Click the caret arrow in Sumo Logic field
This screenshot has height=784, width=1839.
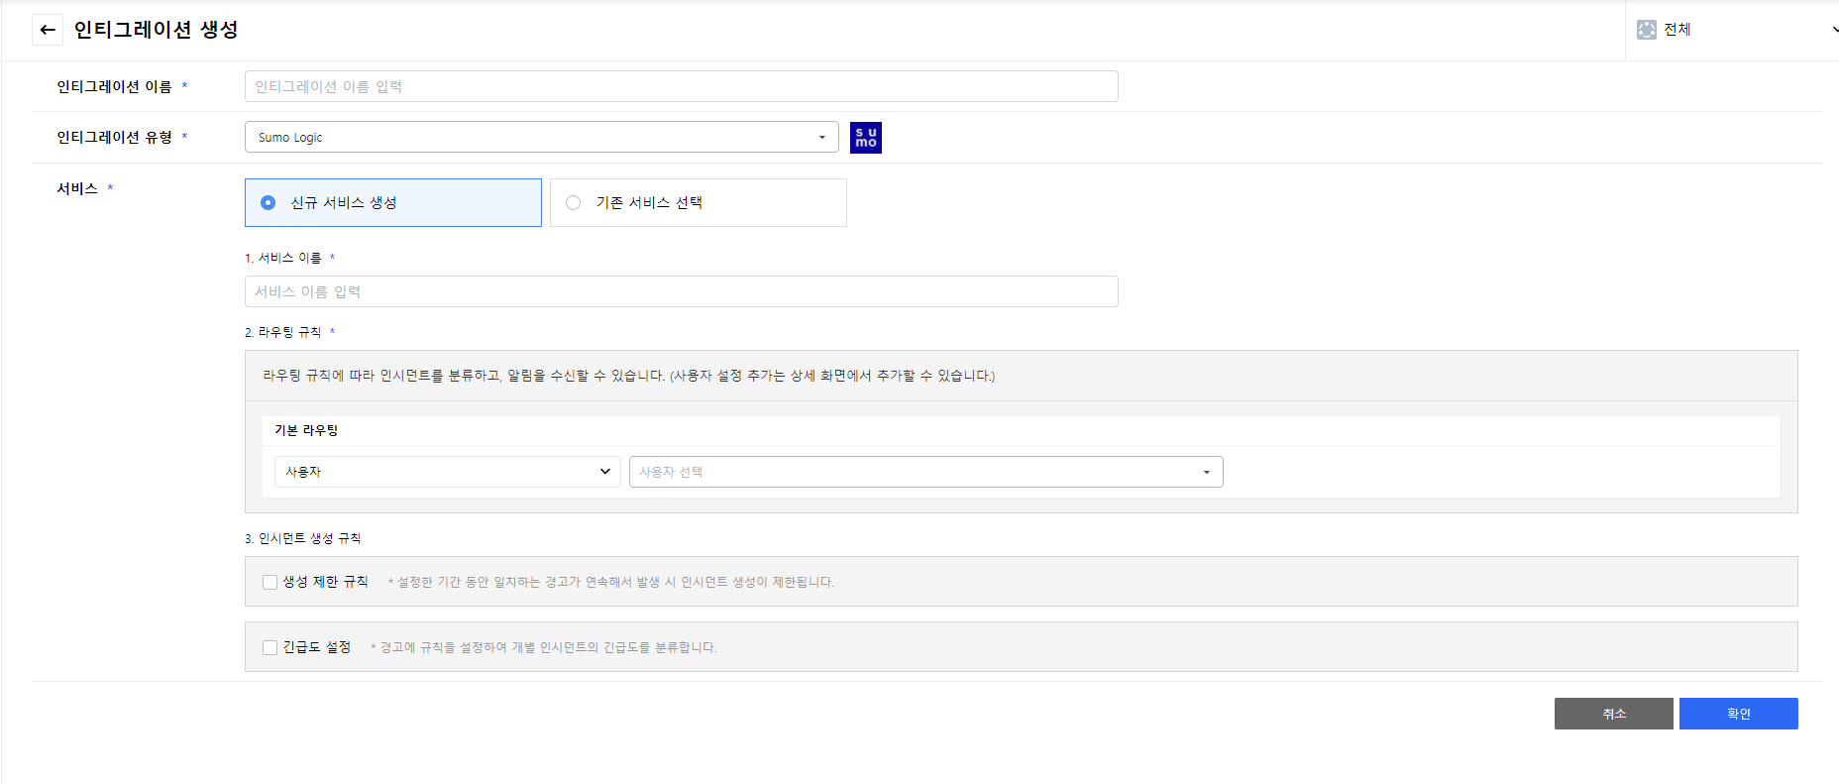coord(821,138)
